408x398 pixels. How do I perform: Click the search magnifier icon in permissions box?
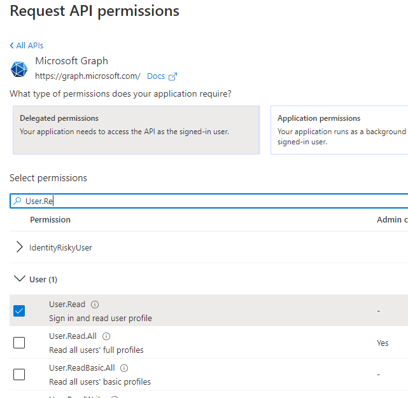click(17, 201)
